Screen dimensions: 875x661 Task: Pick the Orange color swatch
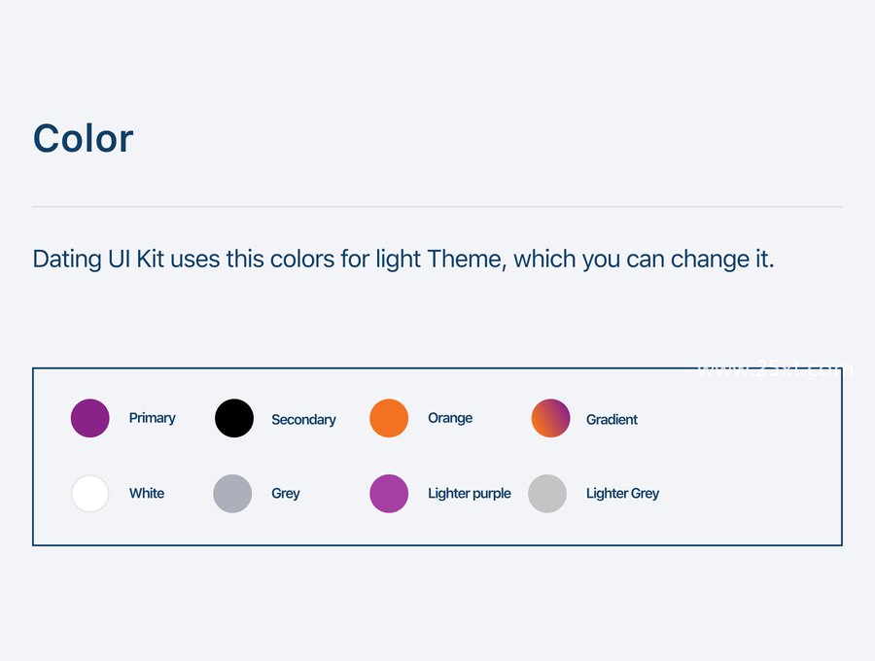(389, 418)
